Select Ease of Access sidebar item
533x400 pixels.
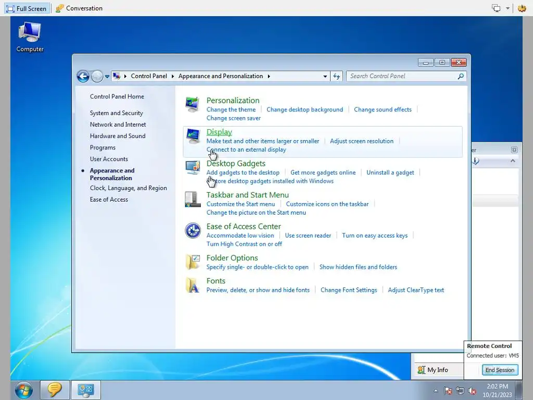[109, 199]
